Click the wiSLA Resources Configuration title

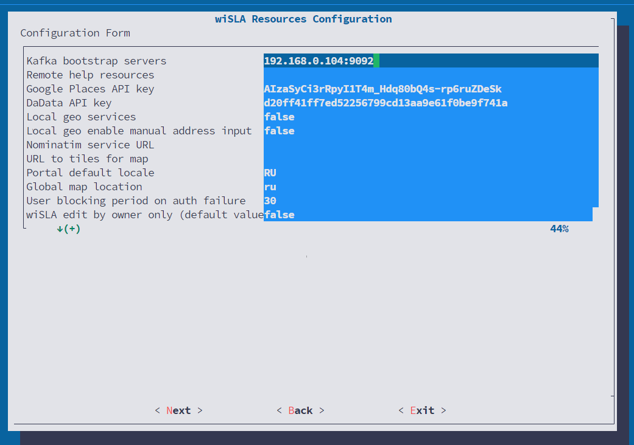point(303,19)
